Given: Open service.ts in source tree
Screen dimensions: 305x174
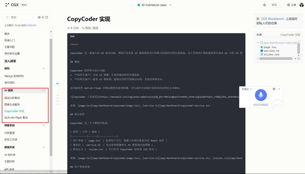Looking at the screenshot, I should point(272,51).
